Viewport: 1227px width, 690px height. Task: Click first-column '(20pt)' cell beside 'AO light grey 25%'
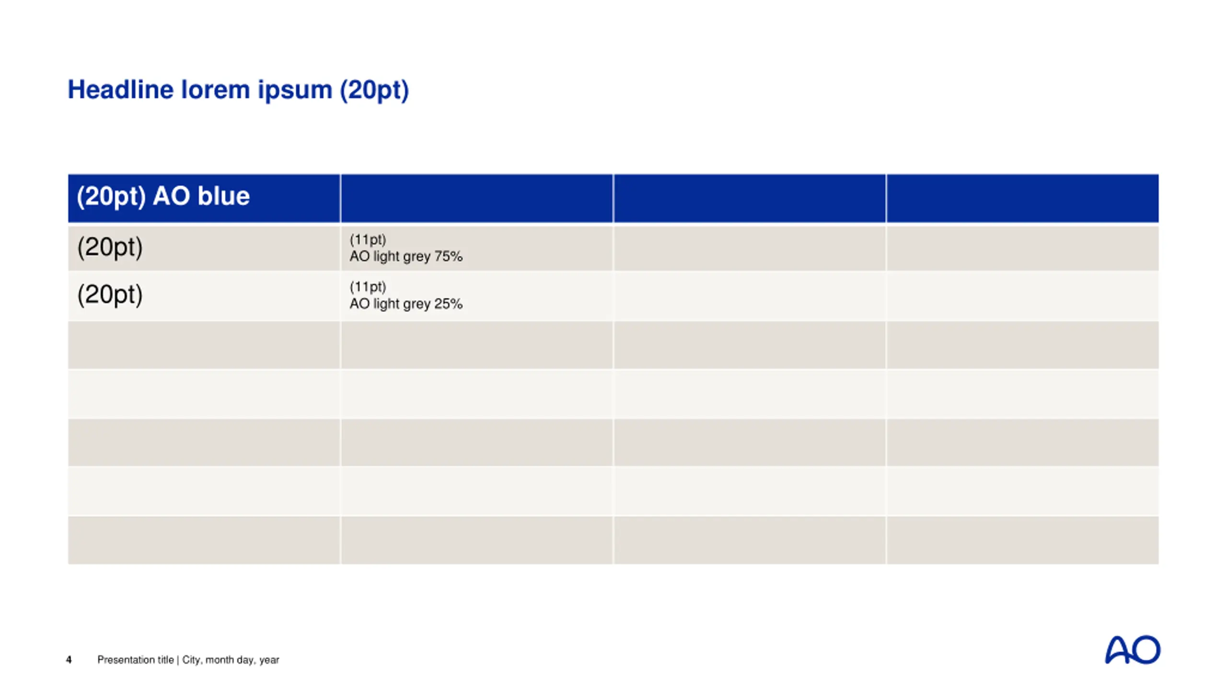[x=204, y=296]
